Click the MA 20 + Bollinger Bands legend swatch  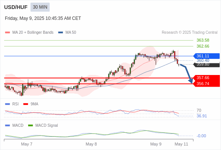click(x=7, y=33)
